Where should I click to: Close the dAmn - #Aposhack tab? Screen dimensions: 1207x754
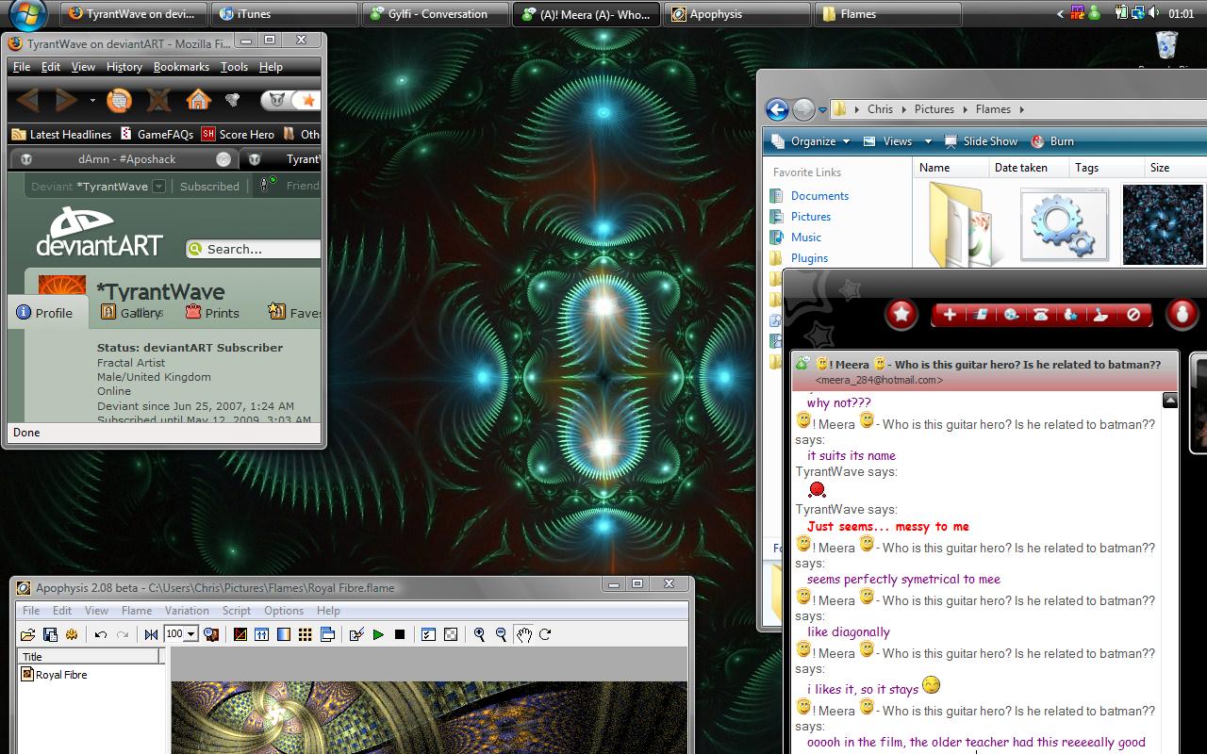point(223,159)
